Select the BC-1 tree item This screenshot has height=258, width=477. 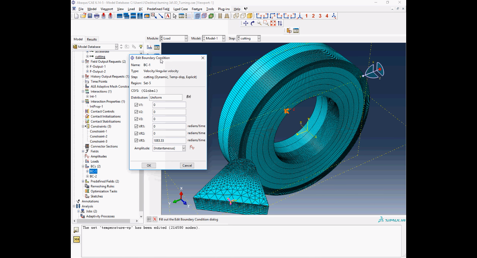click(93, 171)
